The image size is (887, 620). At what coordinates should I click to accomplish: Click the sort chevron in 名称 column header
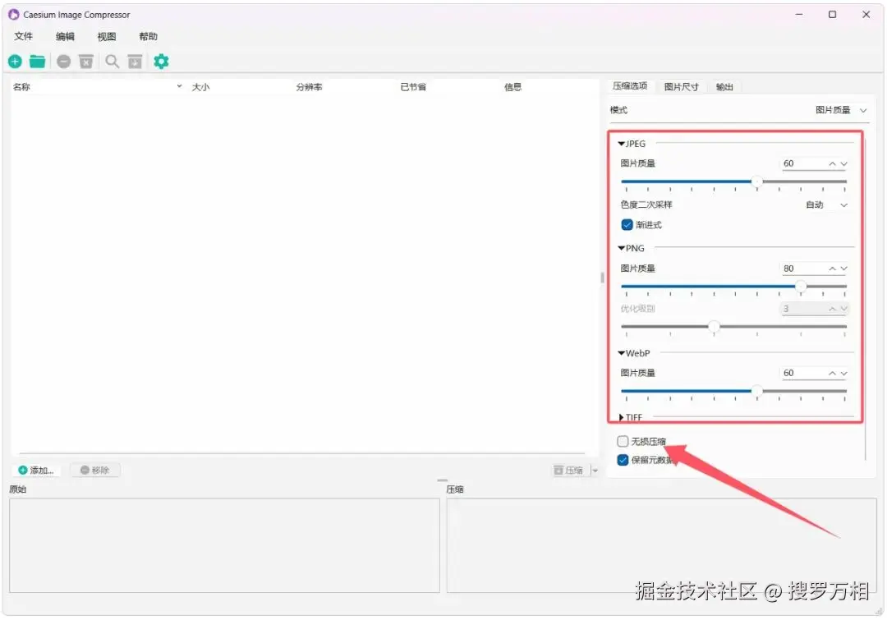[x=179, y=86]
